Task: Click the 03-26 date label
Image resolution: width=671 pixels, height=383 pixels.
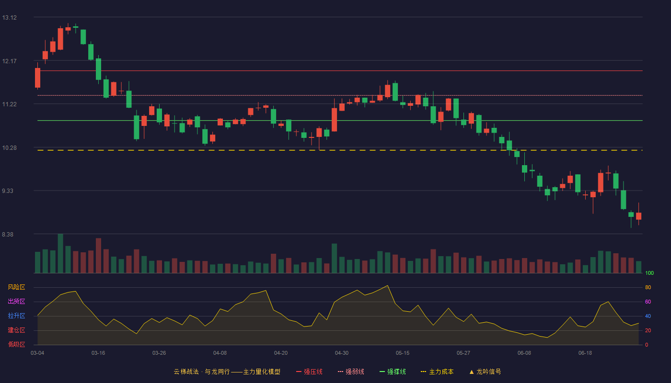Action: (x=159, y=353)
